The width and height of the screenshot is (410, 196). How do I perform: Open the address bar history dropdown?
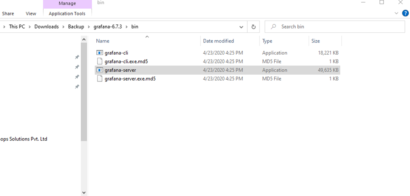point(241,26)
